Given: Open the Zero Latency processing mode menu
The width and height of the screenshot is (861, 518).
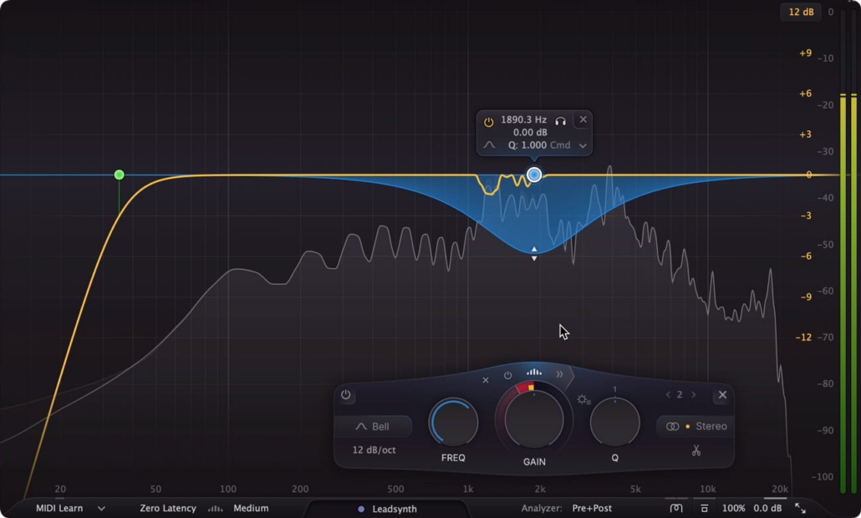Looking at the screenshot, I should pyautogui.click(x=168, y=508).
